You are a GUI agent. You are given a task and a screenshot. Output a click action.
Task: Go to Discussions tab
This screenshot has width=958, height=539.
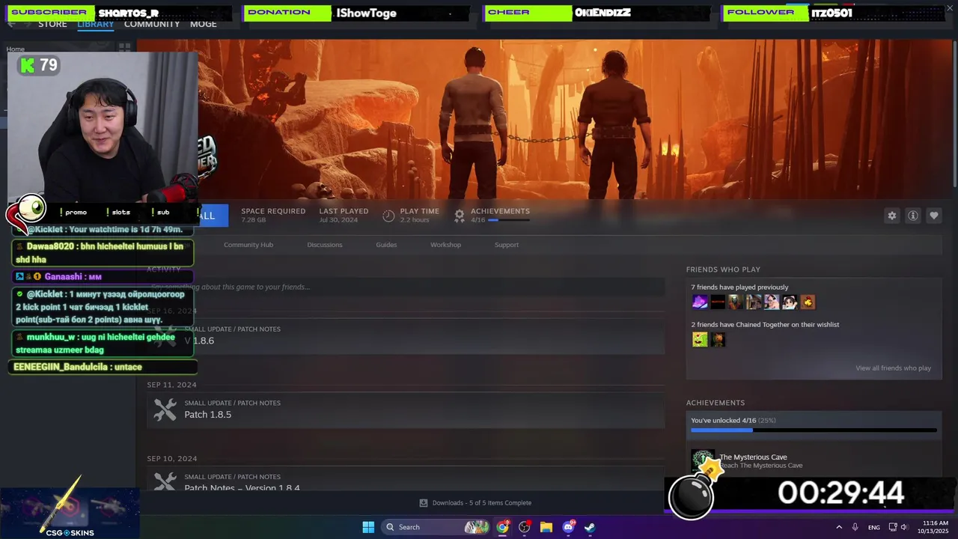click(x=324, y=245)
